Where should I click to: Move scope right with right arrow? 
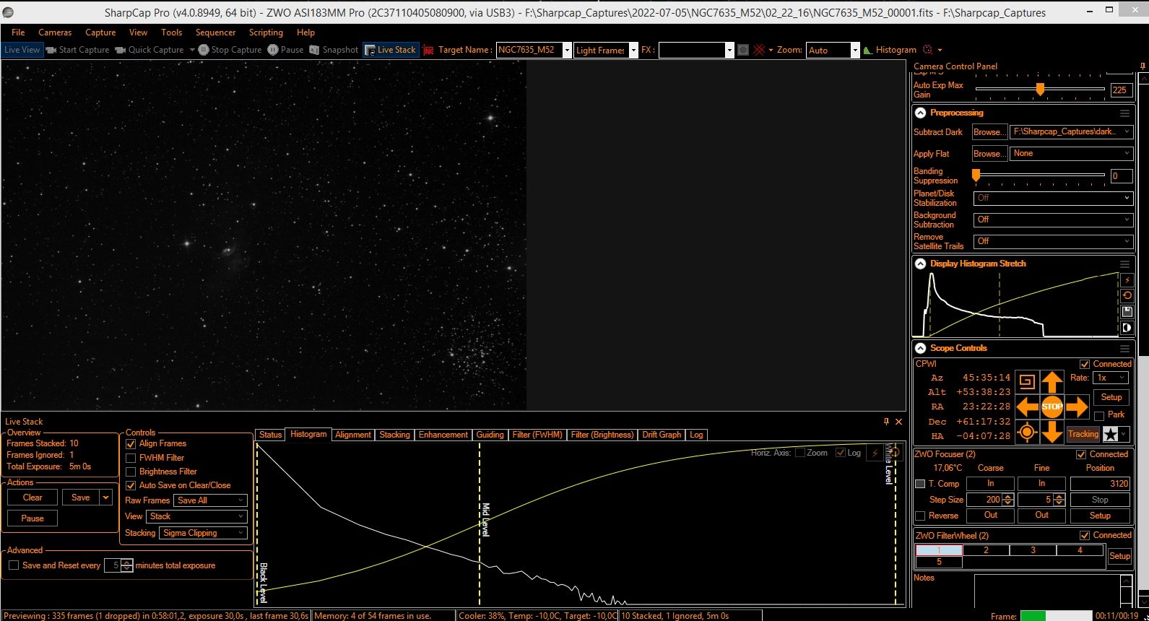tap(1076, 407)
